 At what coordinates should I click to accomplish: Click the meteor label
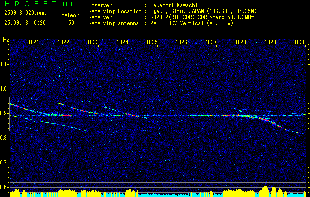(70, 15)
